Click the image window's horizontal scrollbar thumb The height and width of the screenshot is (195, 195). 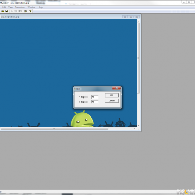coord(54,128)
